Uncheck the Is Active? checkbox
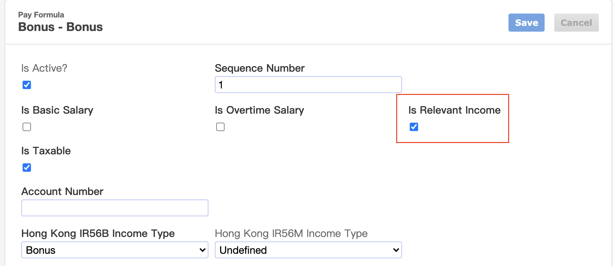The height and width of the screenshot is (266, 613). click(27, 85)
